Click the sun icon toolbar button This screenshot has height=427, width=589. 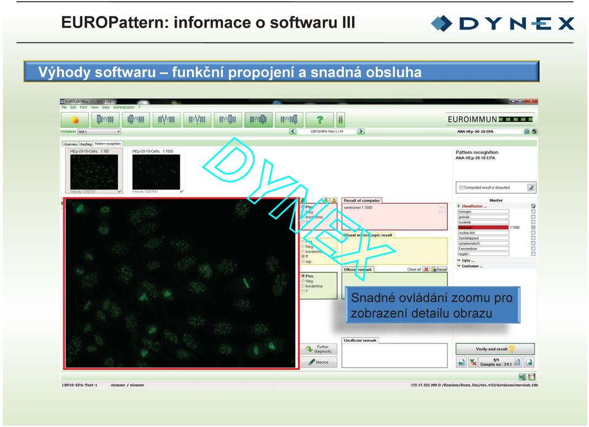pyautogui.click(x=75, y=120)
